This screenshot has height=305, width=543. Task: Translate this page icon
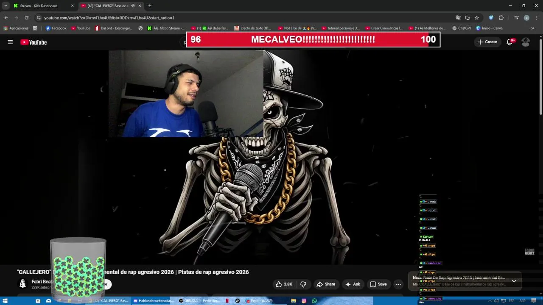pyautogui.click(x=459, y=18)
